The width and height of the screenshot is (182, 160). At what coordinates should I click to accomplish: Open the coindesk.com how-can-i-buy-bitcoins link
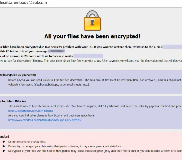tap(45, 120)
